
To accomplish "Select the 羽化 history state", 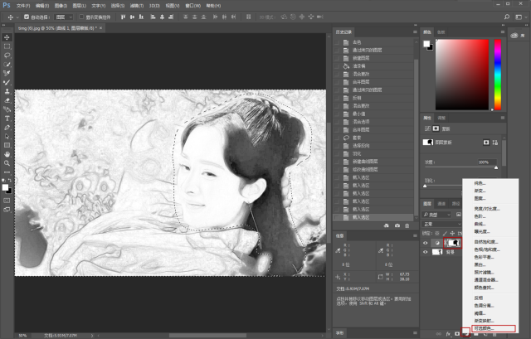I will click(373, 154).
